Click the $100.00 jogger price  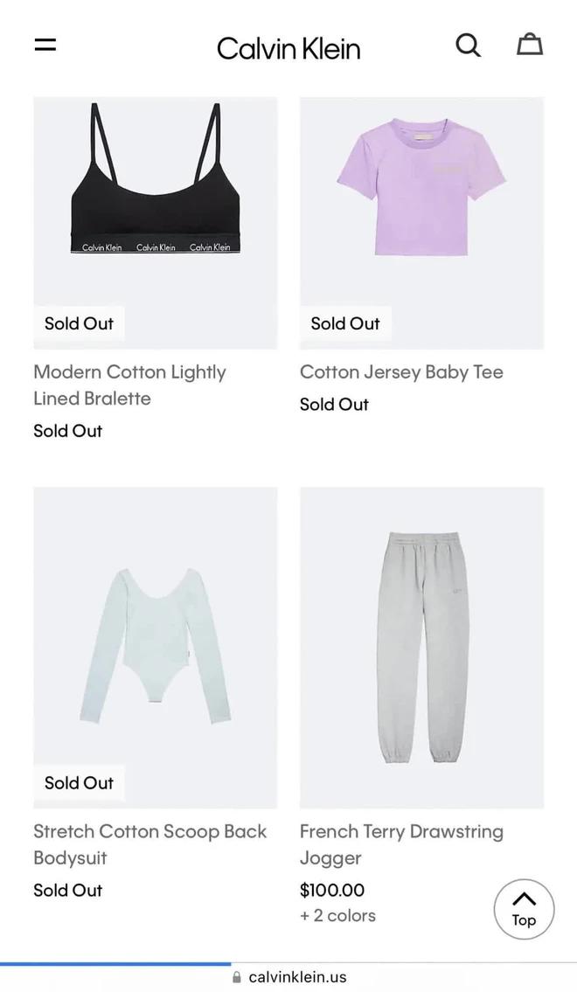[x=332, y=890]
